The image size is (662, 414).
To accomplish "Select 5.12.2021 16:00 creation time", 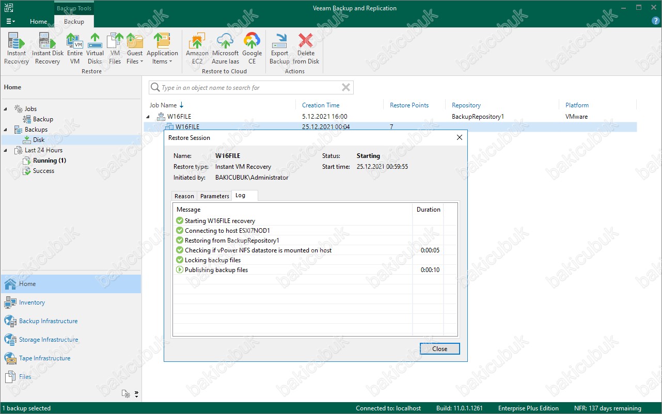I will [324, 117].
